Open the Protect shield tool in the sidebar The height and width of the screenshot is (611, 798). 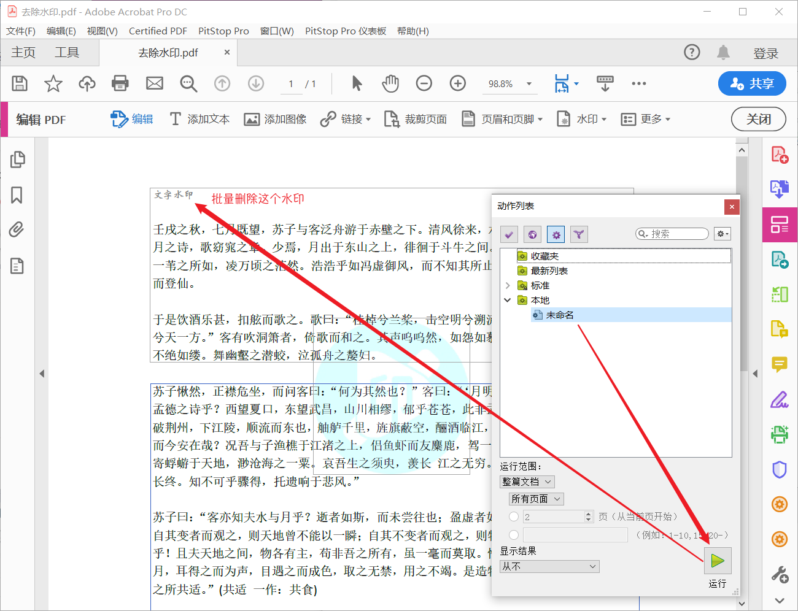point(780,470)
